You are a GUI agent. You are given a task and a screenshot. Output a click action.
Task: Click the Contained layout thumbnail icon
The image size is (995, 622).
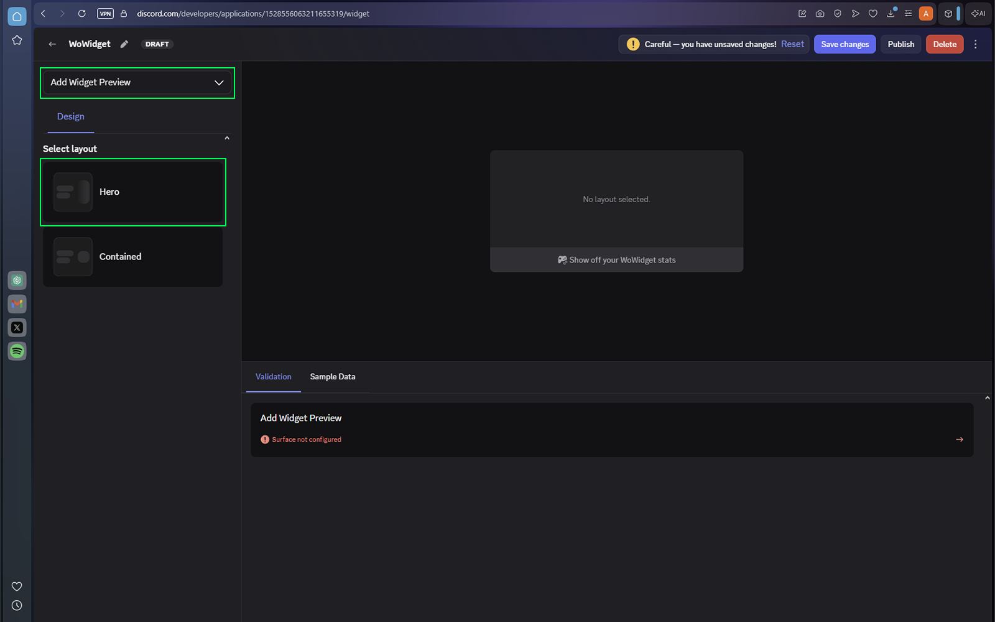click(x=73, y=257)
